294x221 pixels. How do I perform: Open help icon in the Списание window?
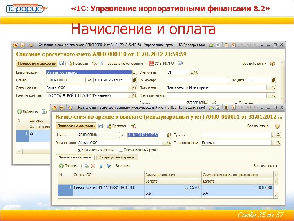272,63
